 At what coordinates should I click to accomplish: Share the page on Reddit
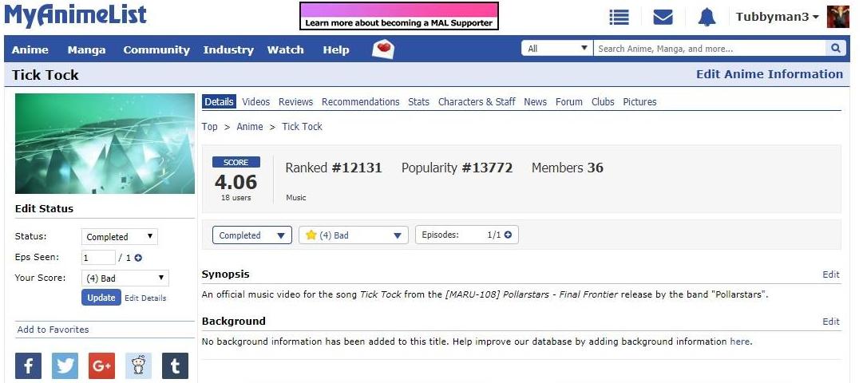click(x=138, y=366)
